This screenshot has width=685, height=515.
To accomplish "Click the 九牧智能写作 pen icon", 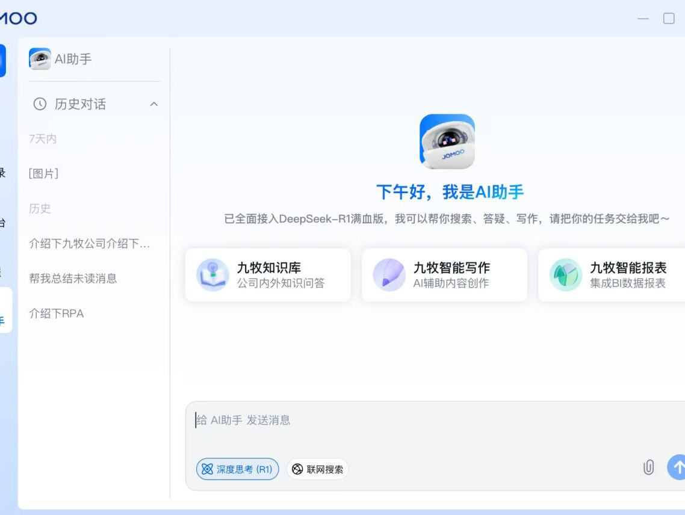I will pos(389,275).
